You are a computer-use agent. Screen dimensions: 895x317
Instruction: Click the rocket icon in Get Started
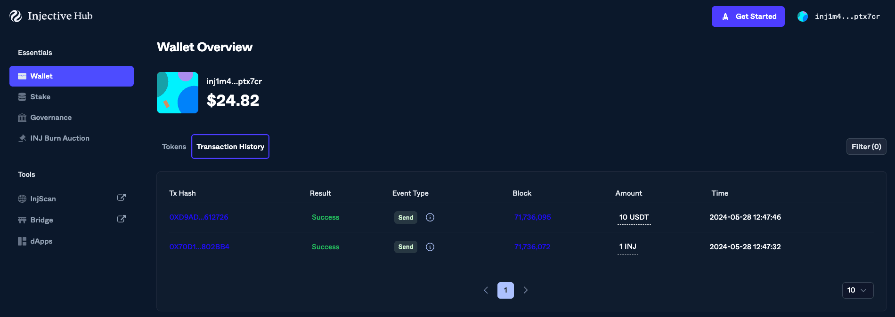[x=725, y=16]
